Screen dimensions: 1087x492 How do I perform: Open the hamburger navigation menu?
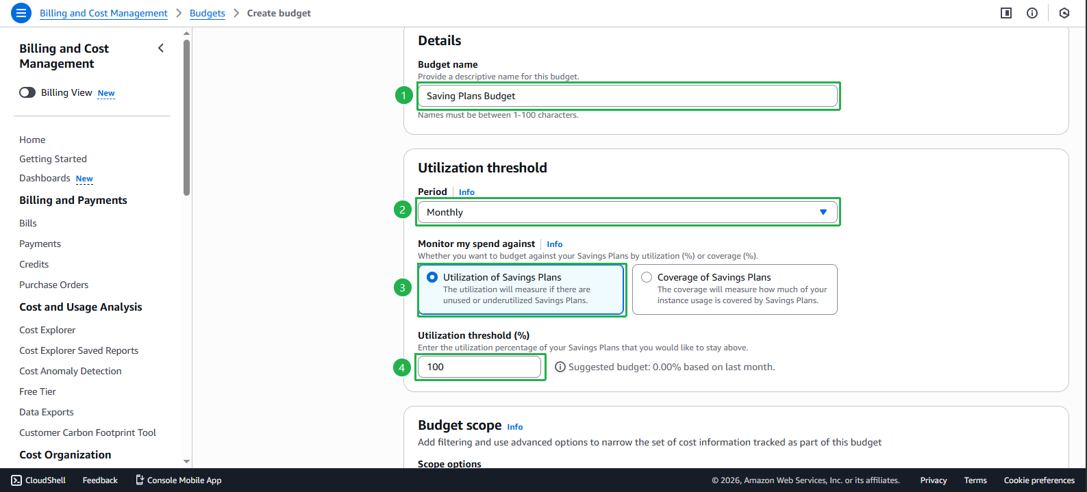[21, 13]
